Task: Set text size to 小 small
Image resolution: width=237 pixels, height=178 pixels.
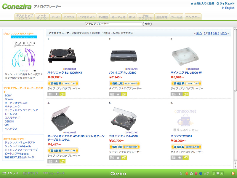Action: (x=214, y=174)
